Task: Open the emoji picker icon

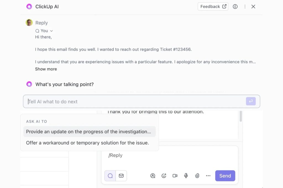Action: (x=164, y=176)
